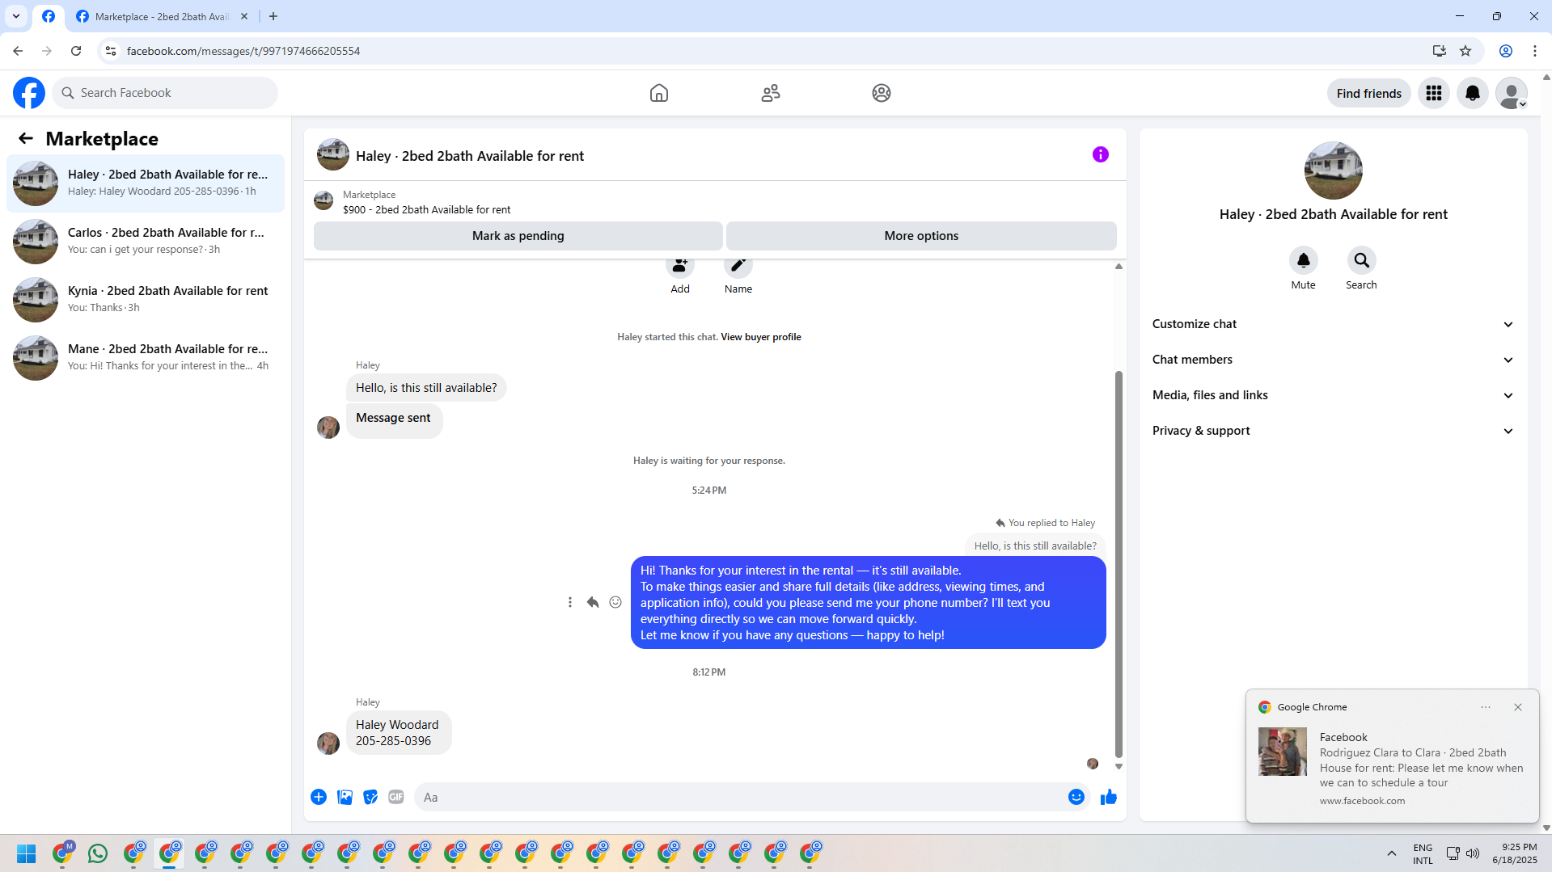Open the tab search dropdown in Chrome
The image size is (1552, 872).
(16, 16)
